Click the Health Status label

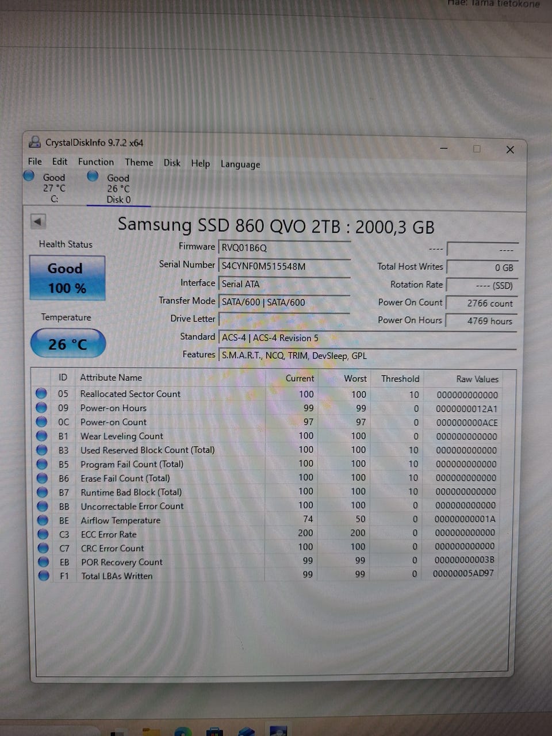[66, 244]
